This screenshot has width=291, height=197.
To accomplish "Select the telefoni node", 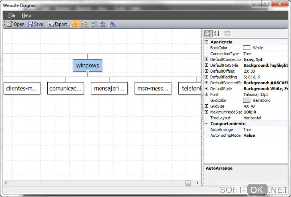I will (x=190, y=88).
